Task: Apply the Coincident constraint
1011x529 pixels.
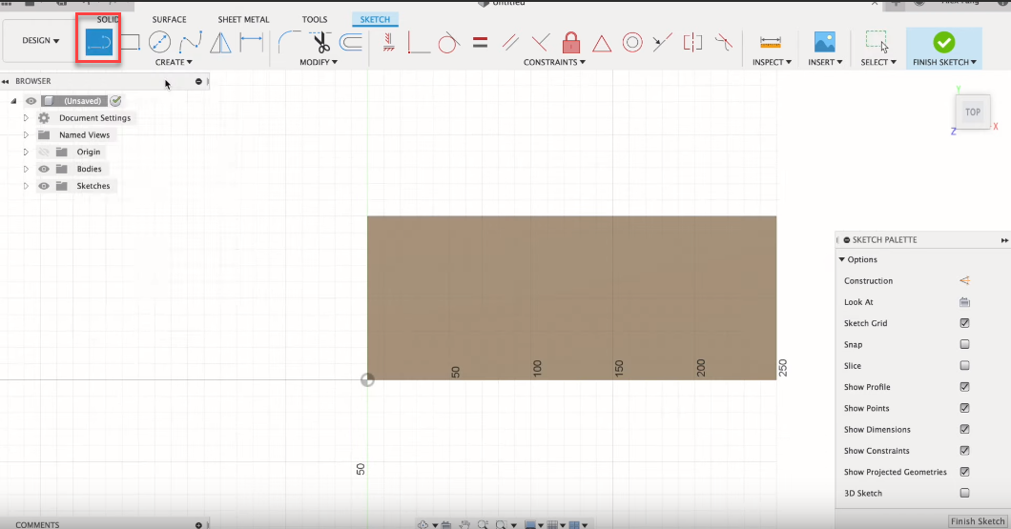Action: (x=419, y=43)
